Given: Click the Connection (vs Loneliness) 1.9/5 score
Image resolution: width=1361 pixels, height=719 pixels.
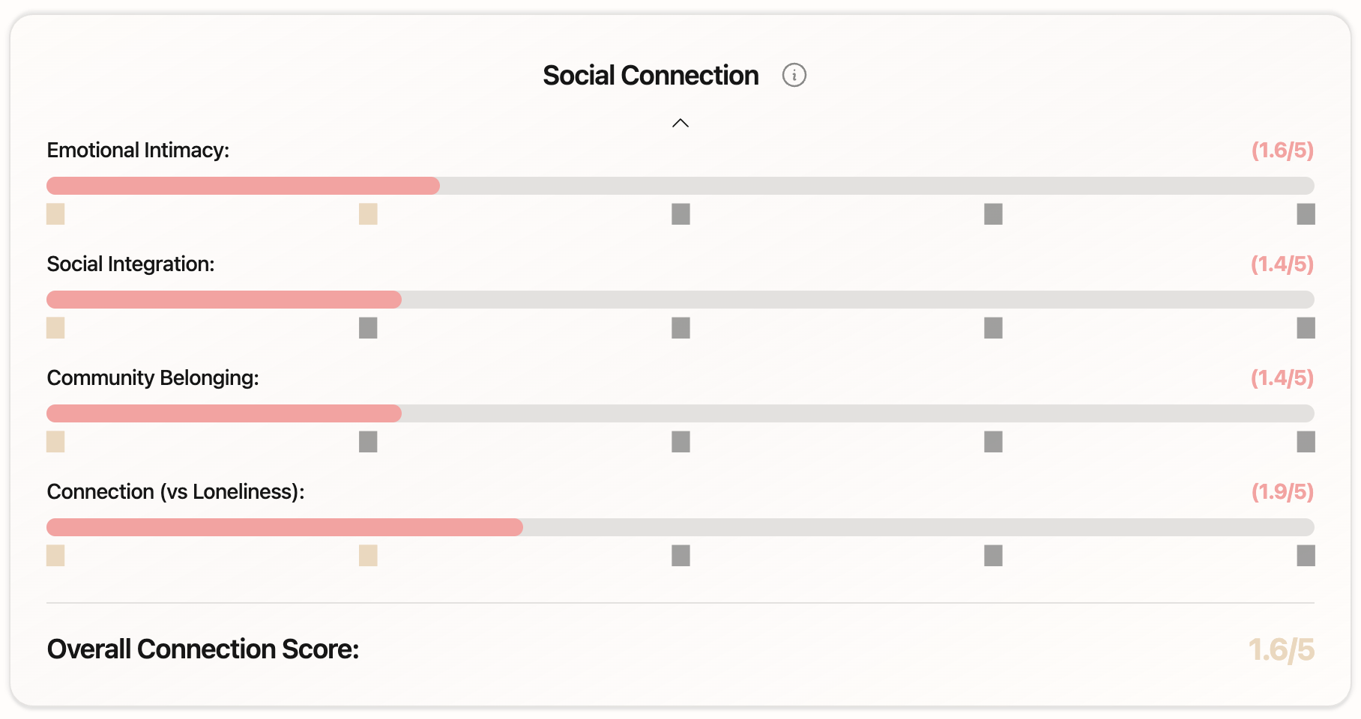Looking at the screenshot, I should click(x=1282, y=492).
